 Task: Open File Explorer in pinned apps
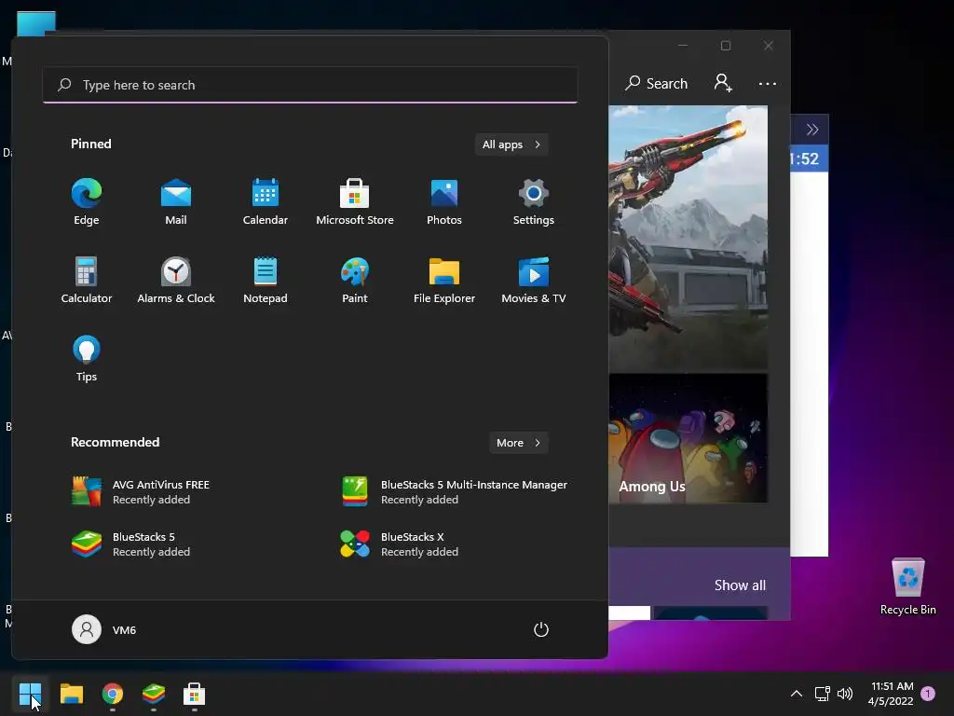tap(444, 281)
